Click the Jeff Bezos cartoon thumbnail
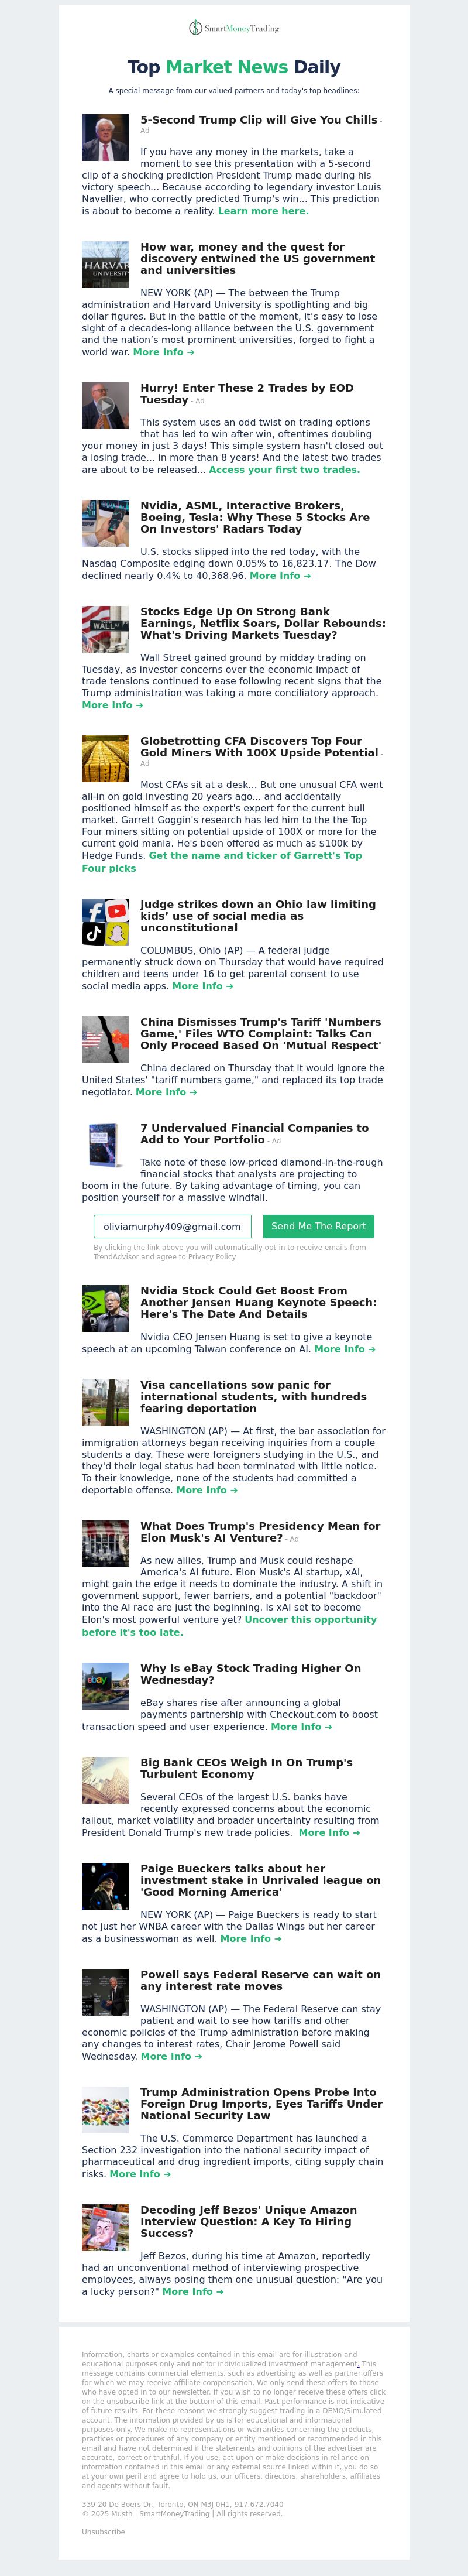This screenshot has height=2576, width=468. pos(105,2228)
